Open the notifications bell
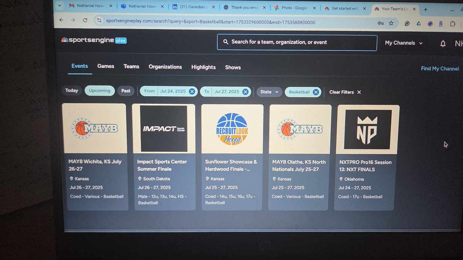The height and width of the screenshot is (260, 463). coord(443,44)
